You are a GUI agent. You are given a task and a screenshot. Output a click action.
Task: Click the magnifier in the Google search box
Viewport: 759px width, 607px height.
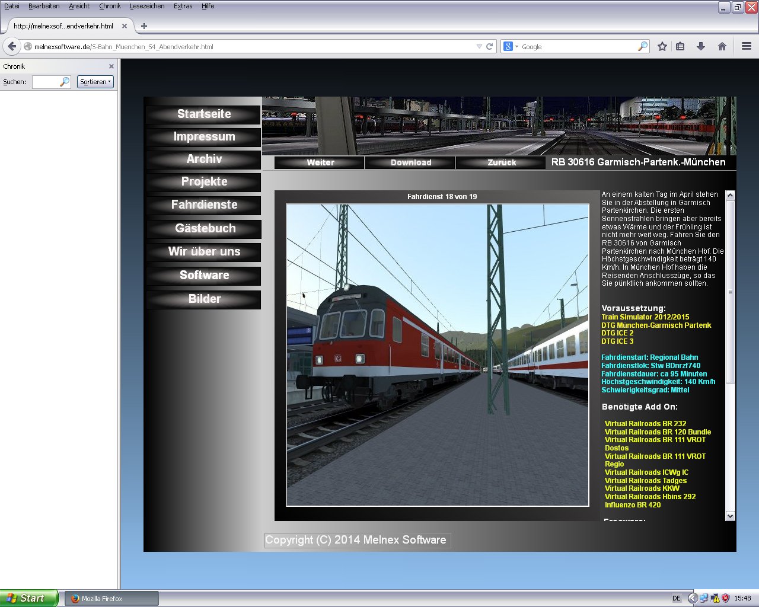pos(643,46)
